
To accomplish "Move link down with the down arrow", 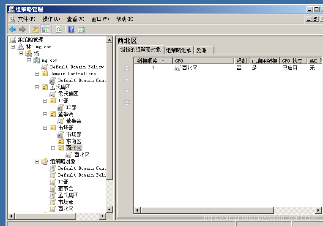I will [x=127, y=91].
